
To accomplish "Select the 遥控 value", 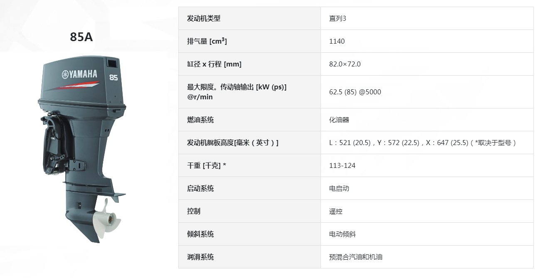I will (x=335, y=211).
